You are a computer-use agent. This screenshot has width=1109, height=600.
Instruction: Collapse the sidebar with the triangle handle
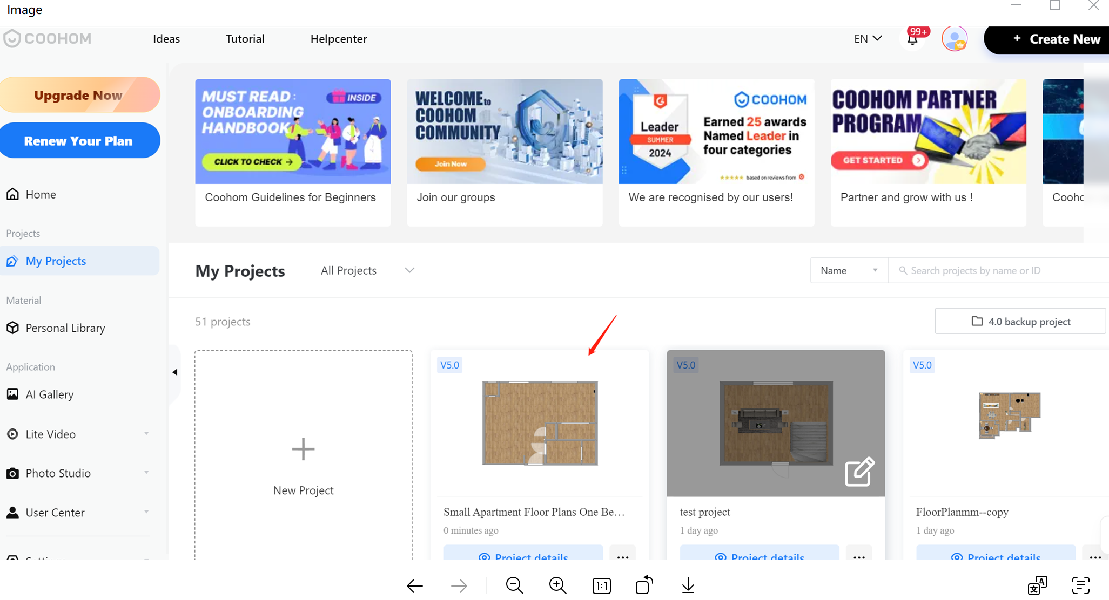pyautogui.click(x=174, y=372)
